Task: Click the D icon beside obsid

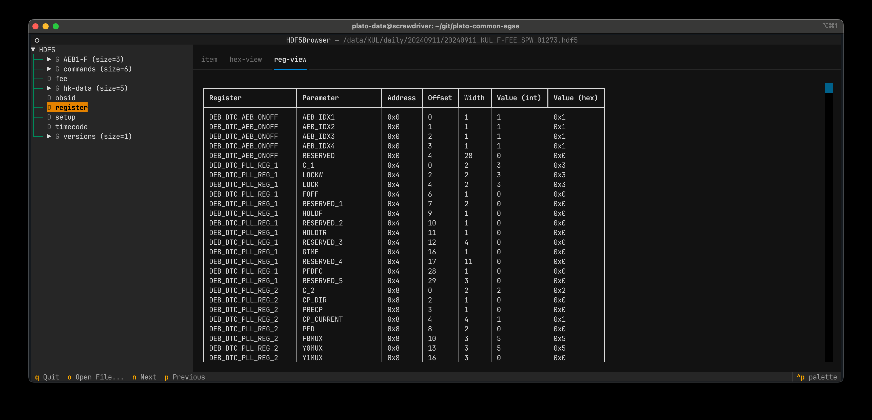Action: pos(49,98)
